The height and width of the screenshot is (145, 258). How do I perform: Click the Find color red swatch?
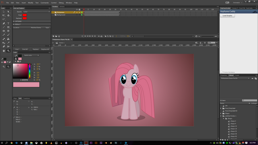coord(25,15)
